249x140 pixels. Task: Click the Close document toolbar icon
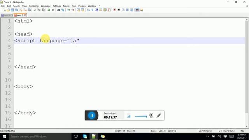[x=21, y=10]
